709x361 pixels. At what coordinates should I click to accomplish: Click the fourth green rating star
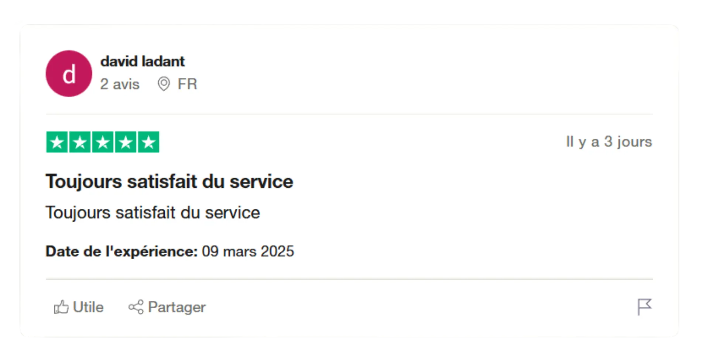coord(126,142)
